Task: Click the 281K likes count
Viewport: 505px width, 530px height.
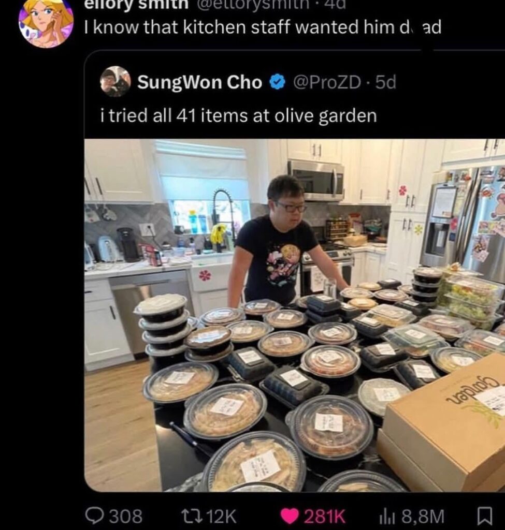Action: tap(325, 516)
